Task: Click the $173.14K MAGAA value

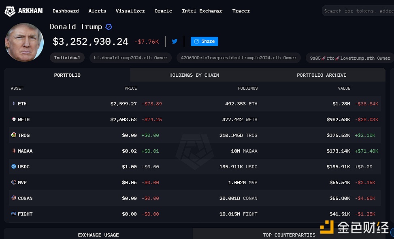Action: point(339,151)
